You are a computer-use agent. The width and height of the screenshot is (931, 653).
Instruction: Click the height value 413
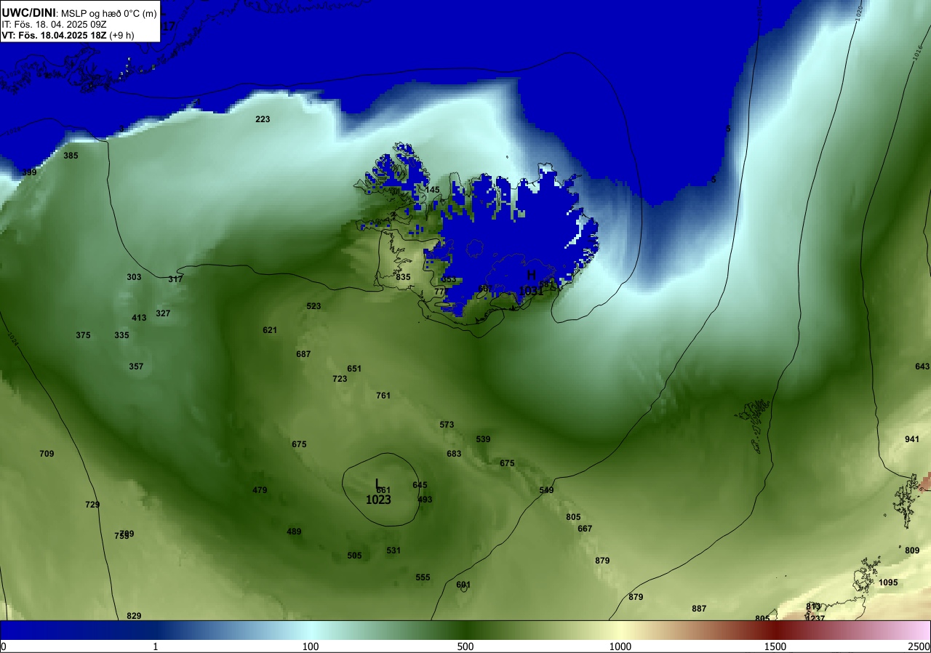pos(139,318)
